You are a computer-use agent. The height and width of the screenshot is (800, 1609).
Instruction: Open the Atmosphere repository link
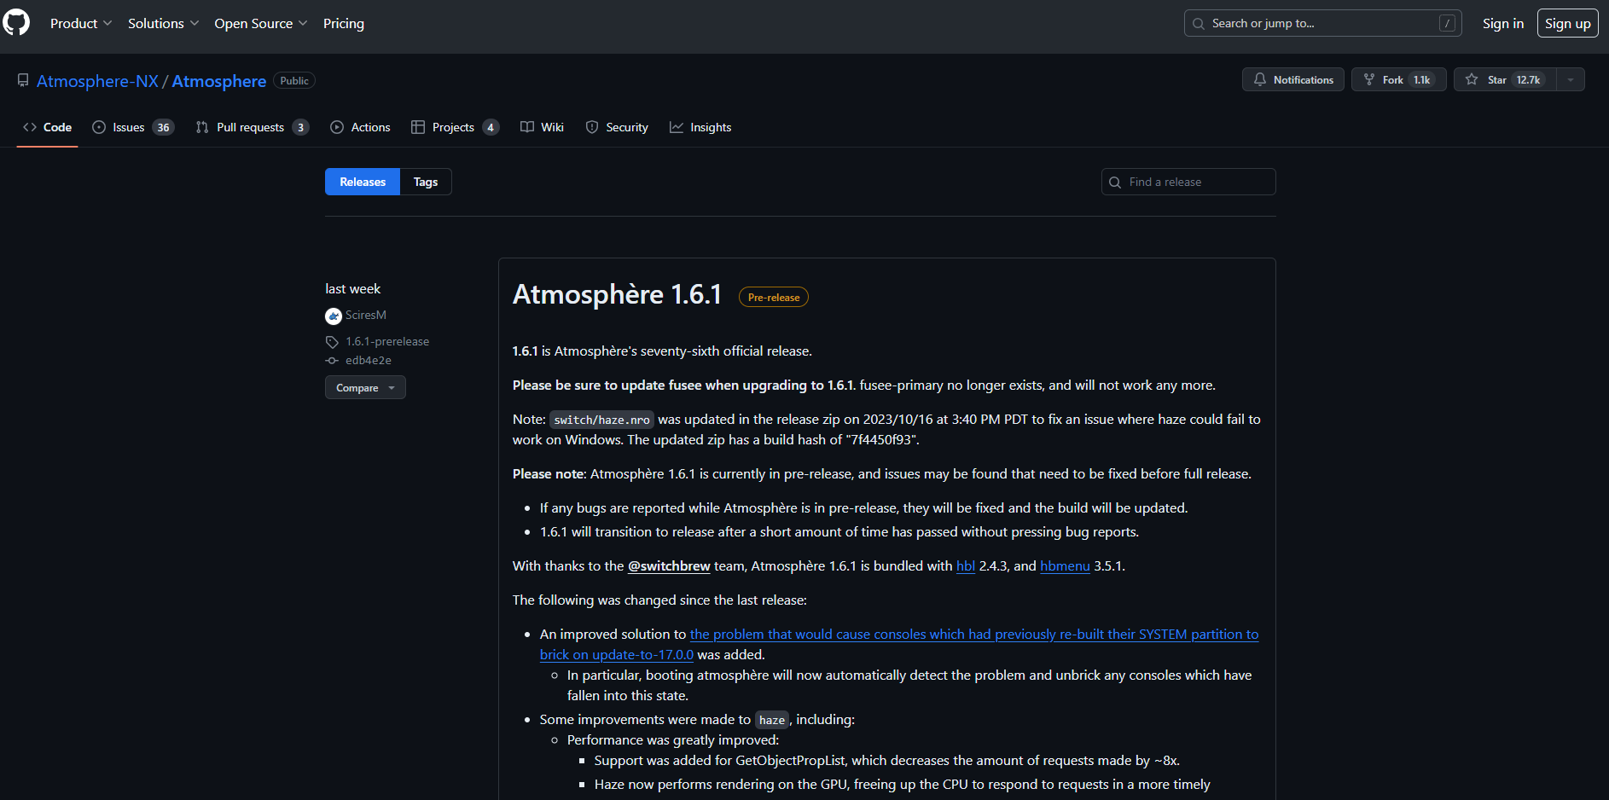tap(219, 81)
